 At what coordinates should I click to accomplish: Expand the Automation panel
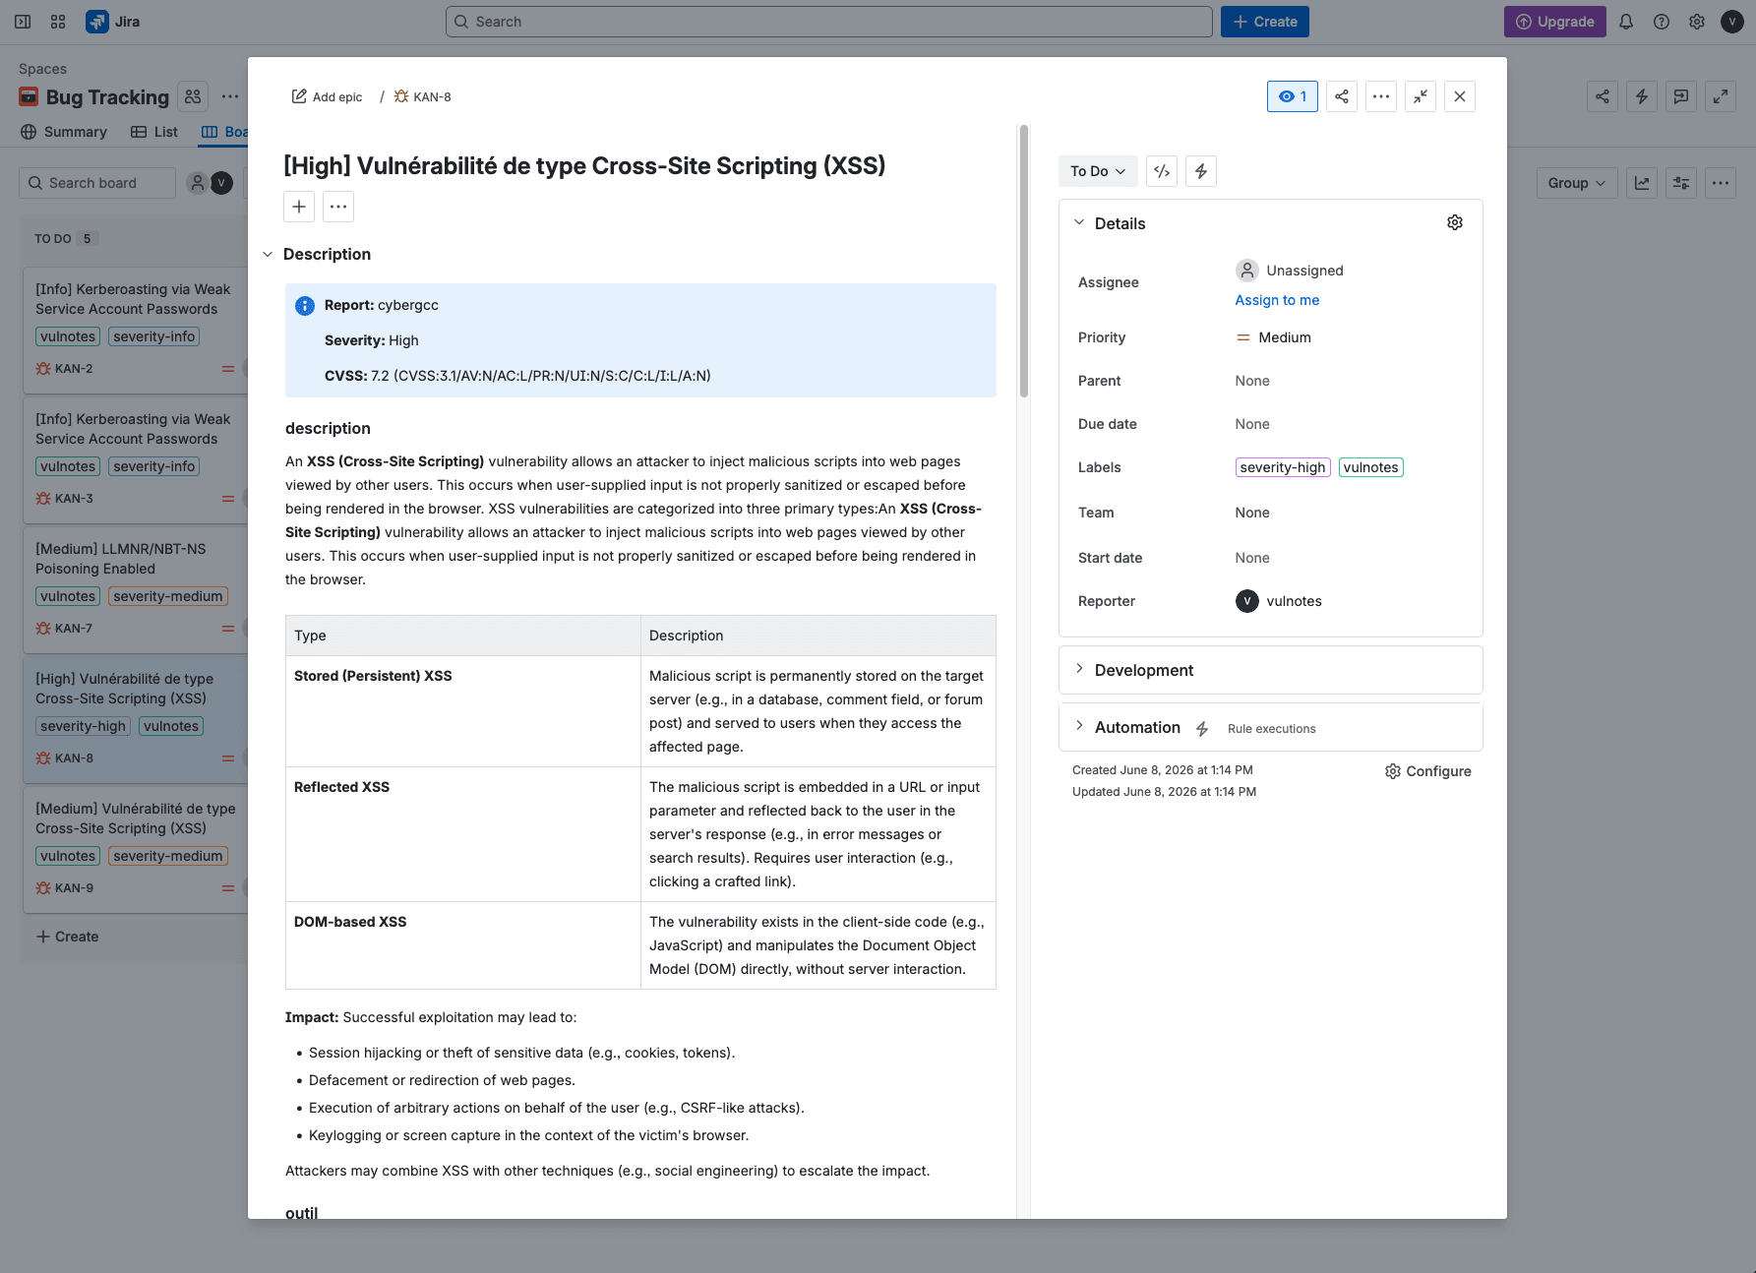[x=1079, y=726]
